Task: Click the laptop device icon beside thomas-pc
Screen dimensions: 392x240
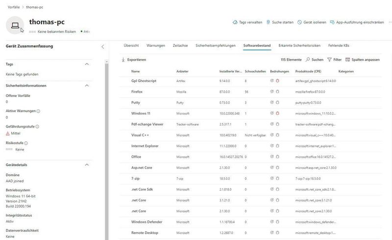Action: click(x=15, y=25)
